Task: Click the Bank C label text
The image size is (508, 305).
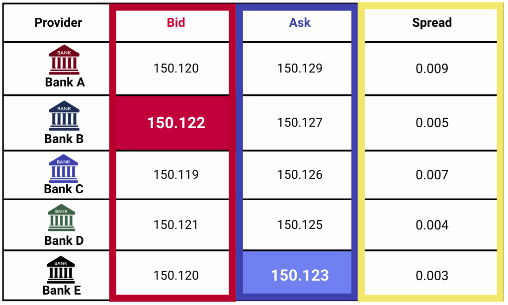Action: (64, 189)
